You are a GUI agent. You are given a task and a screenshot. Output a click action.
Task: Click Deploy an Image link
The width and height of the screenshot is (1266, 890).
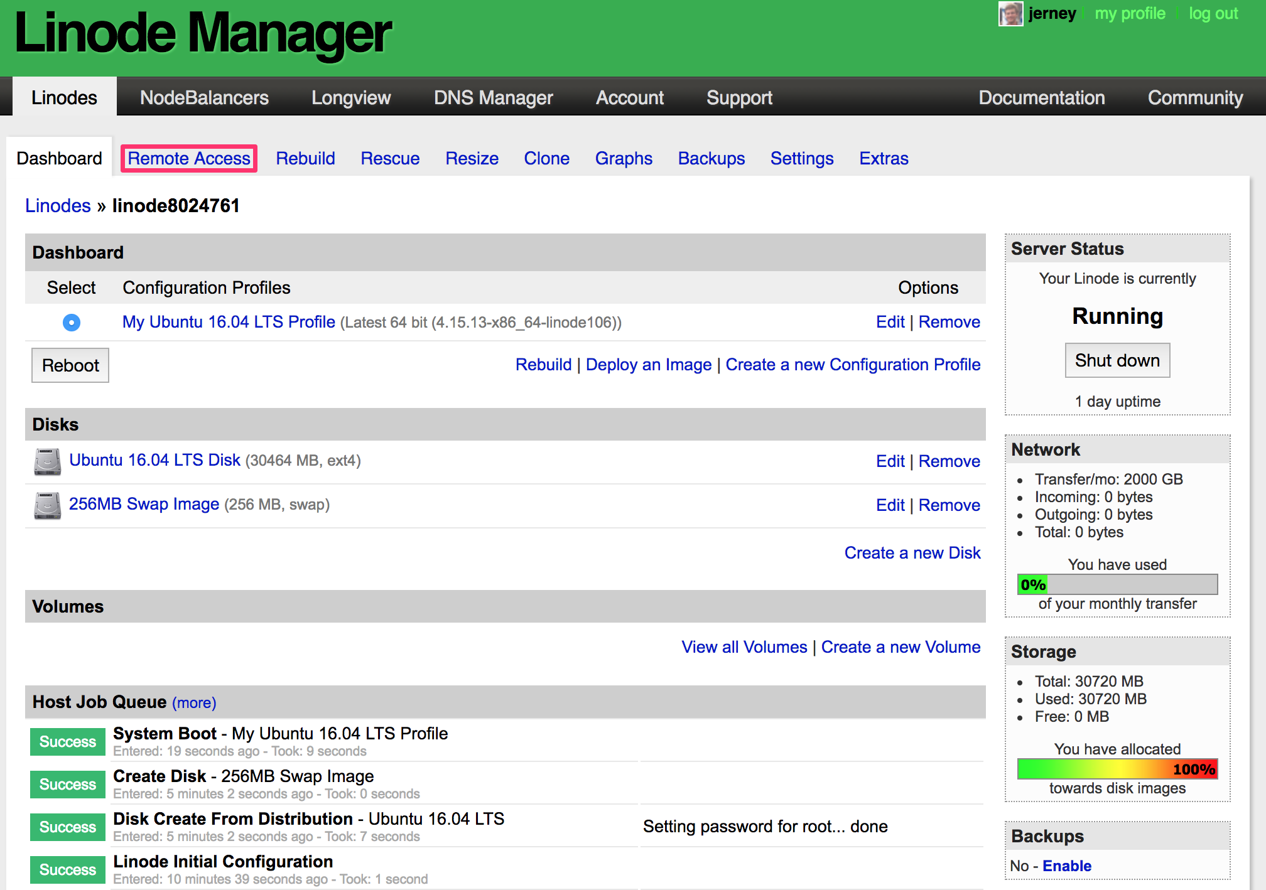click(x=648, y=365)
